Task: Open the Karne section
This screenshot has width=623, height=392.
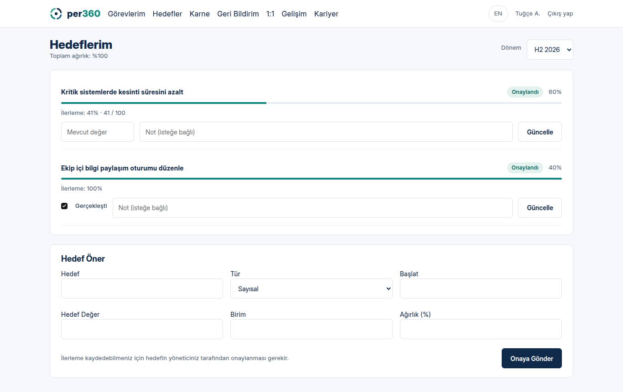Action: pos(200,14)
